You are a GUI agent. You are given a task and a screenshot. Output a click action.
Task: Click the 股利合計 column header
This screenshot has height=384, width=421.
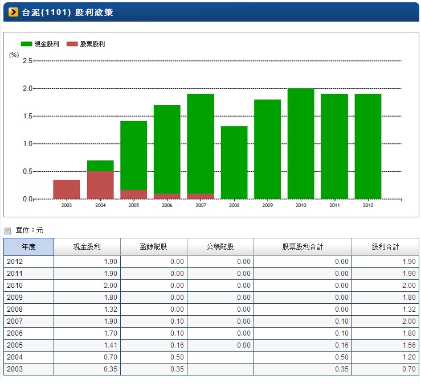pyautogui.click(x=385, y=247)
